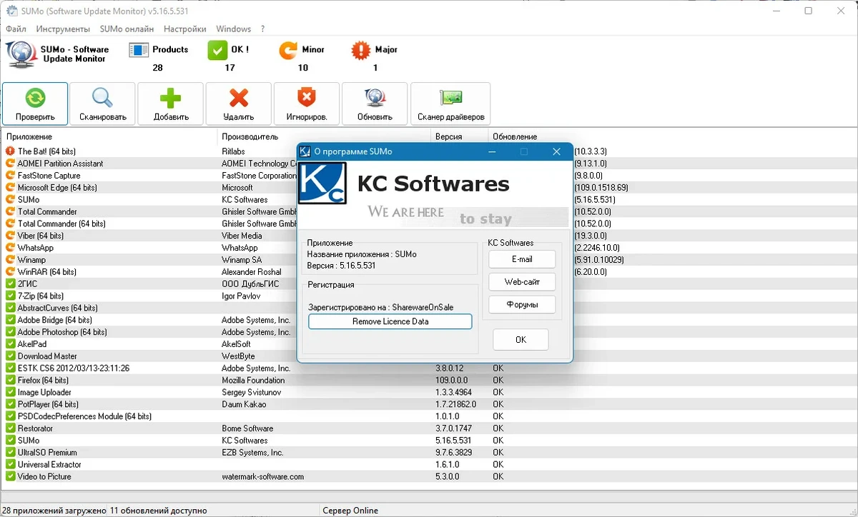Click the green check icon beside UltraISO Premium

point(10,453)
